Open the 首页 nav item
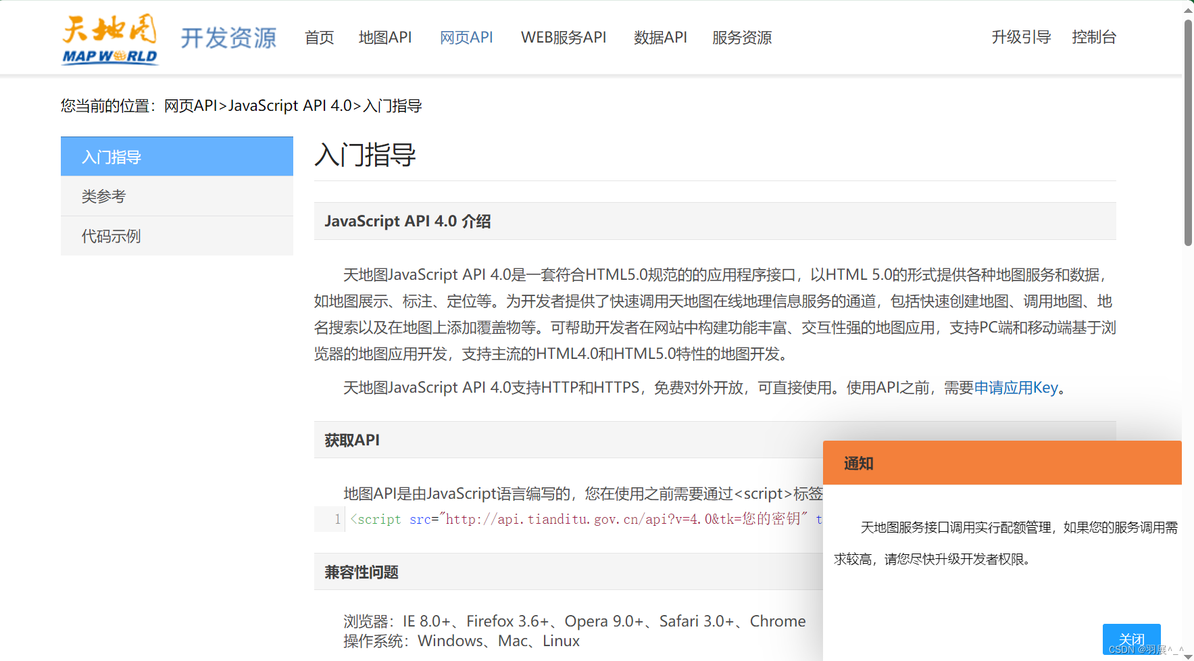This screenshot has width=1194, height=661. [x=319, y=37]
